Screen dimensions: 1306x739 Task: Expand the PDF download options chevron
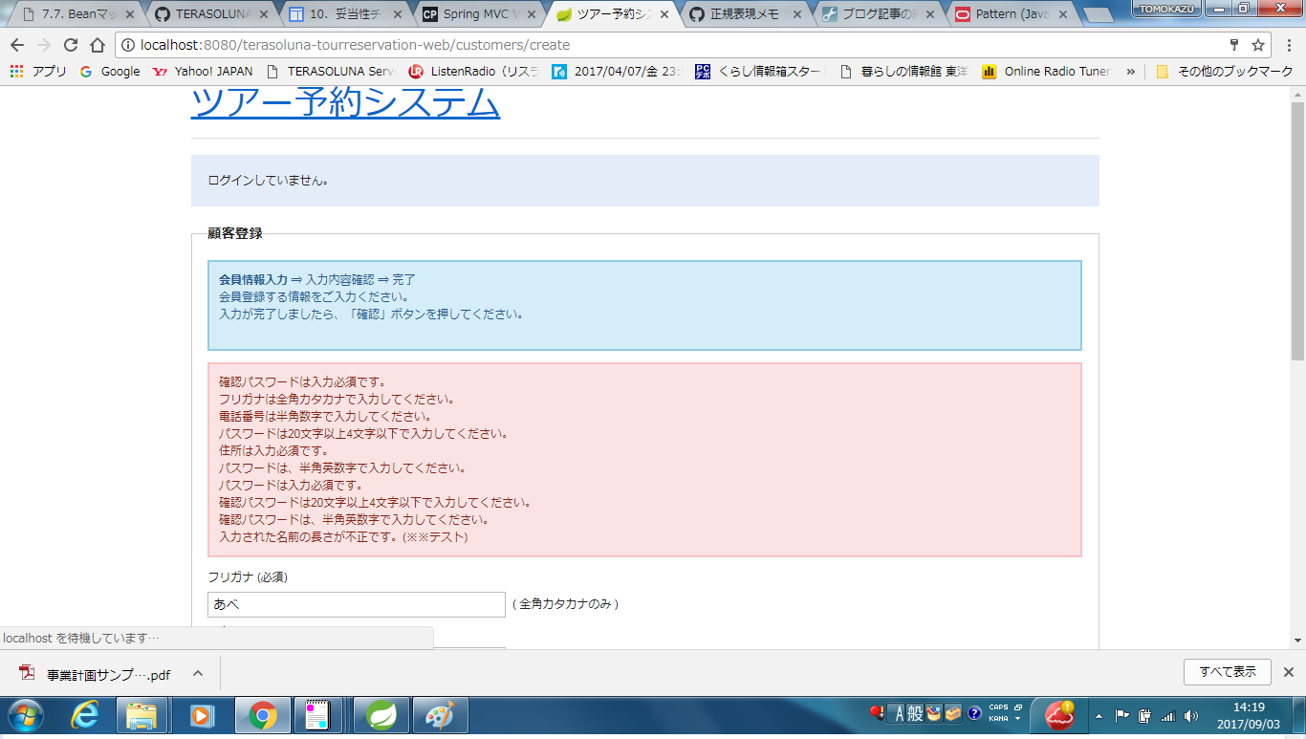198,673
